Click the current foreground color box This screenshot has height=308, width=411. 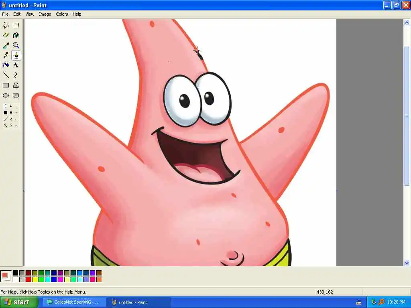click(4, 275)
